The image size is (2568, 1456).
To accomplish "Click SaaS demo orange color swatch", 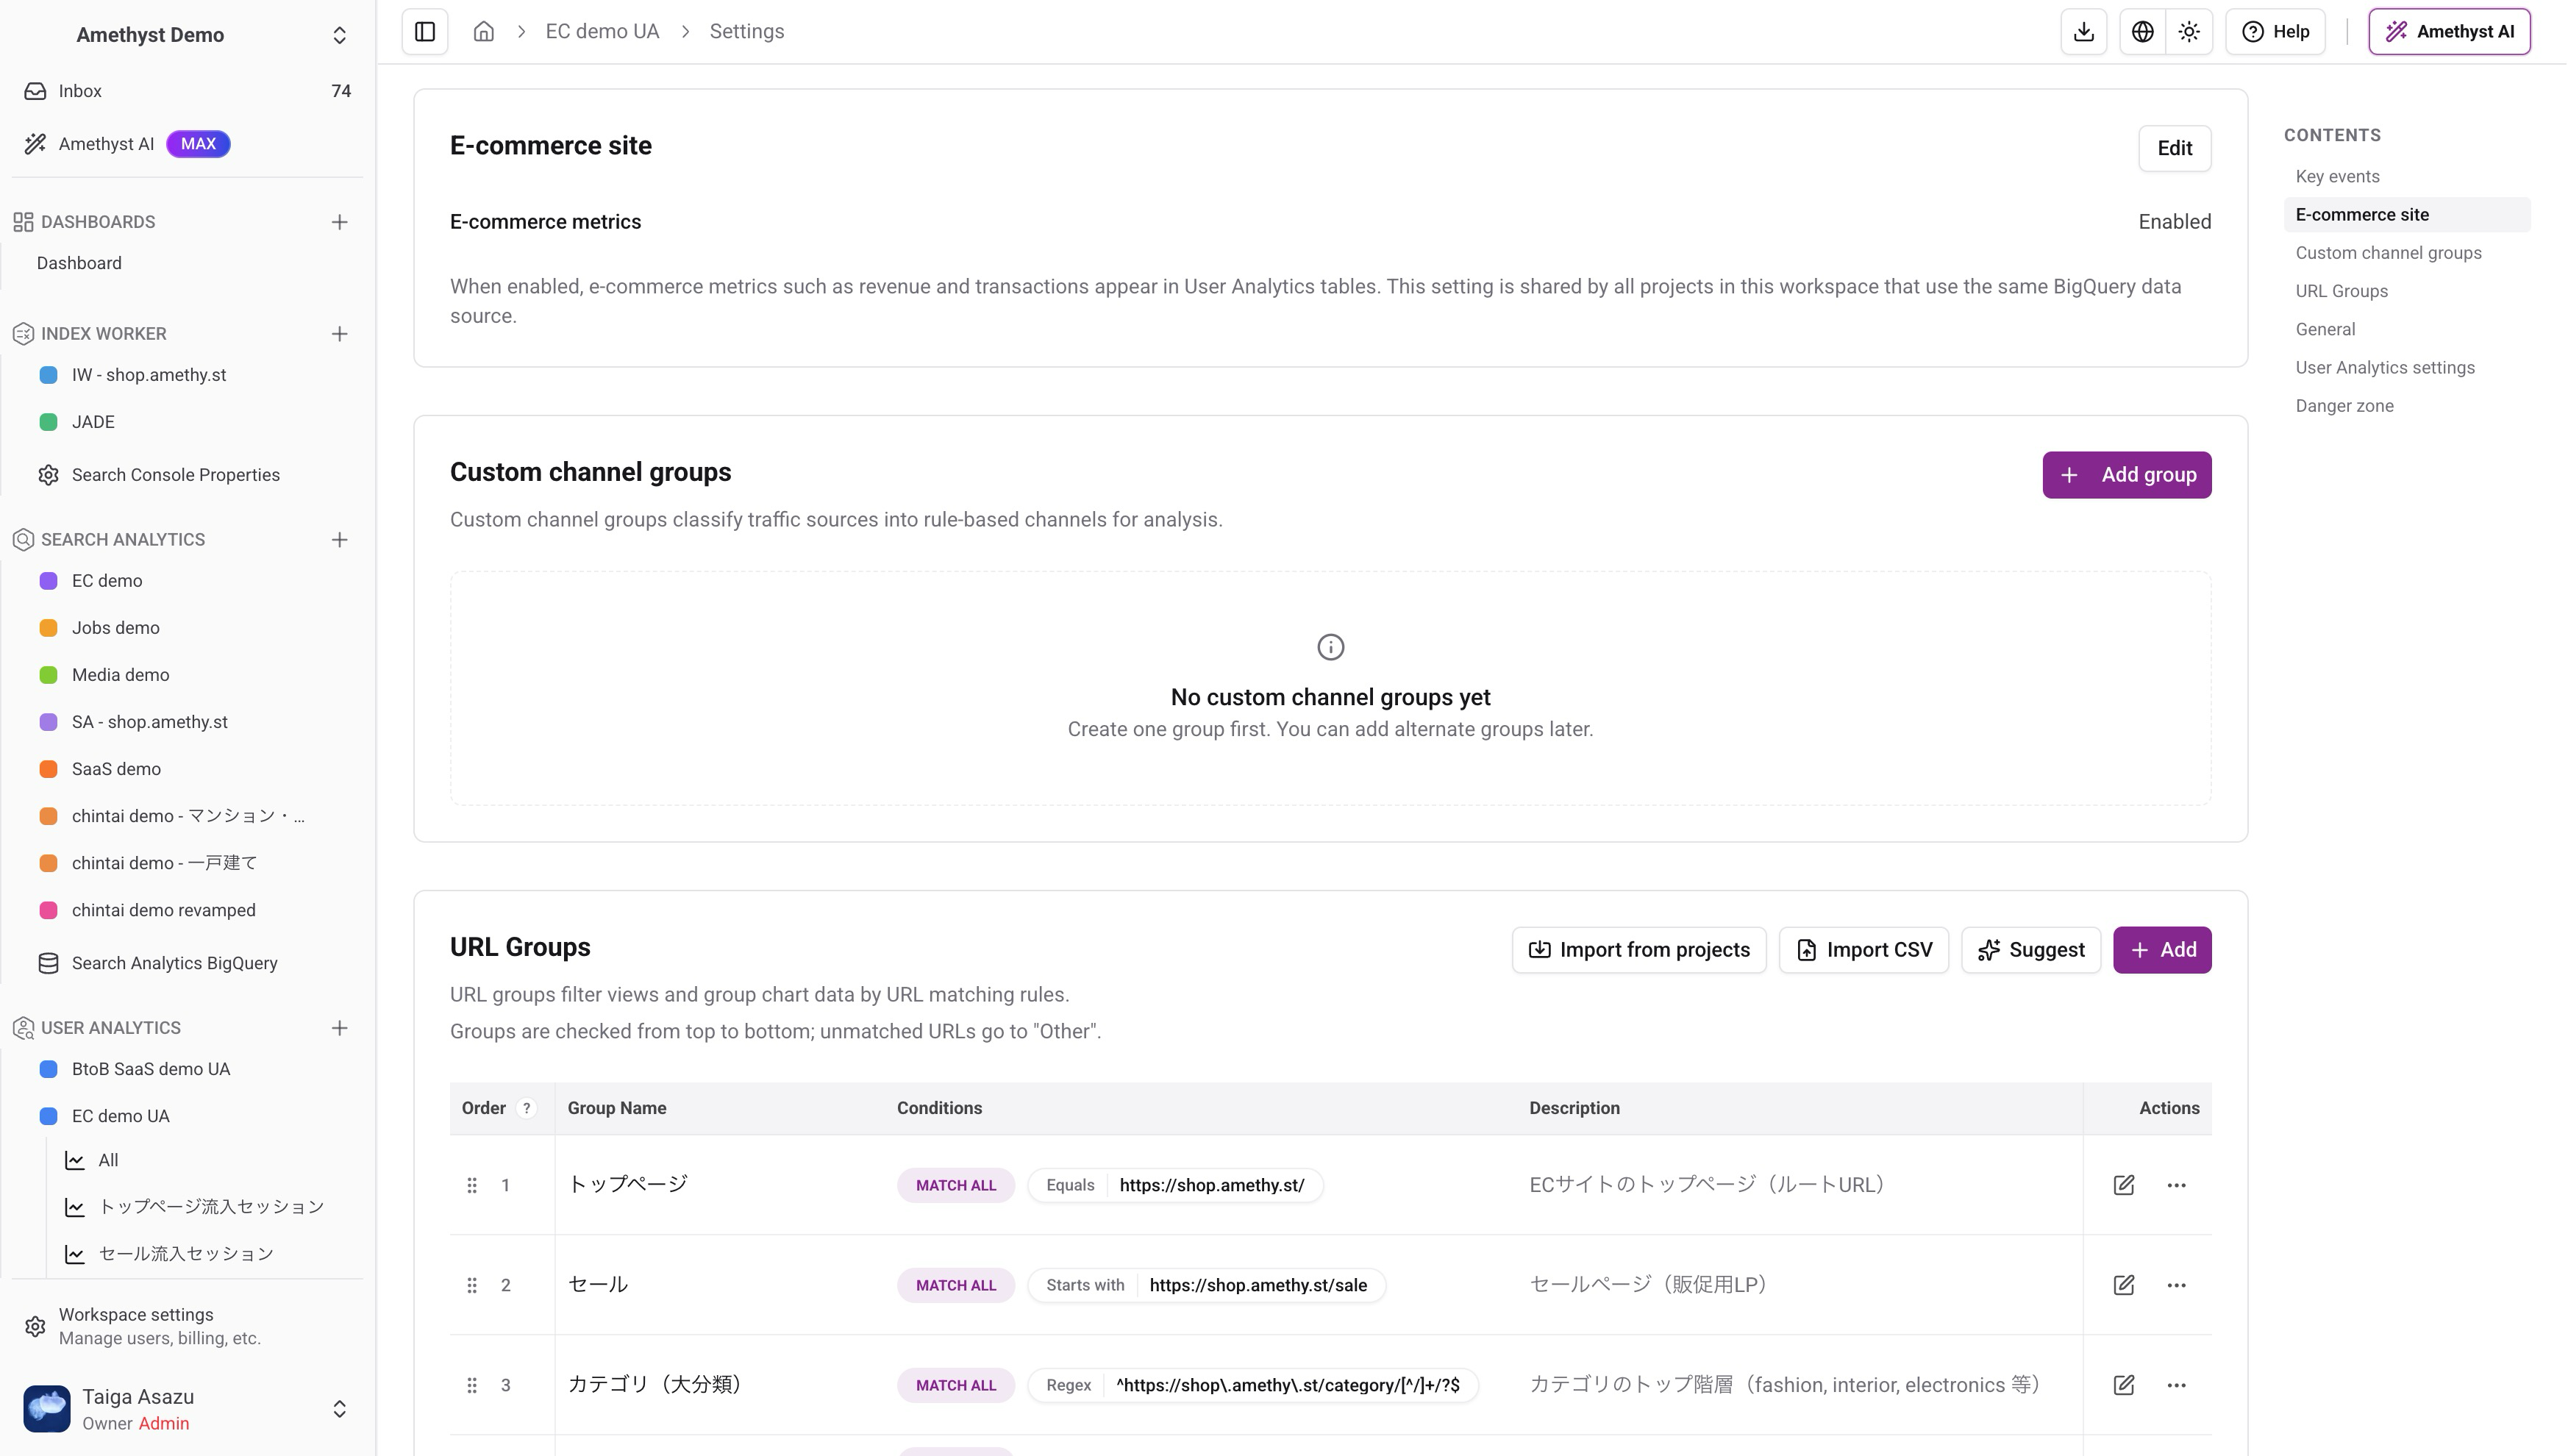I will (x=48, y=769).
